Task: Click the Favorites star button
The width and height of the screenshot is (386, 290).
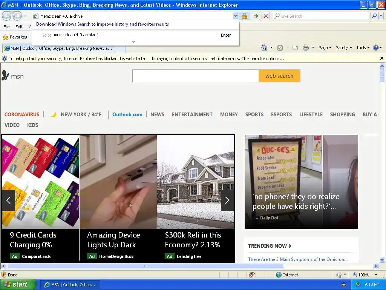Action: (x=15, y=37)
